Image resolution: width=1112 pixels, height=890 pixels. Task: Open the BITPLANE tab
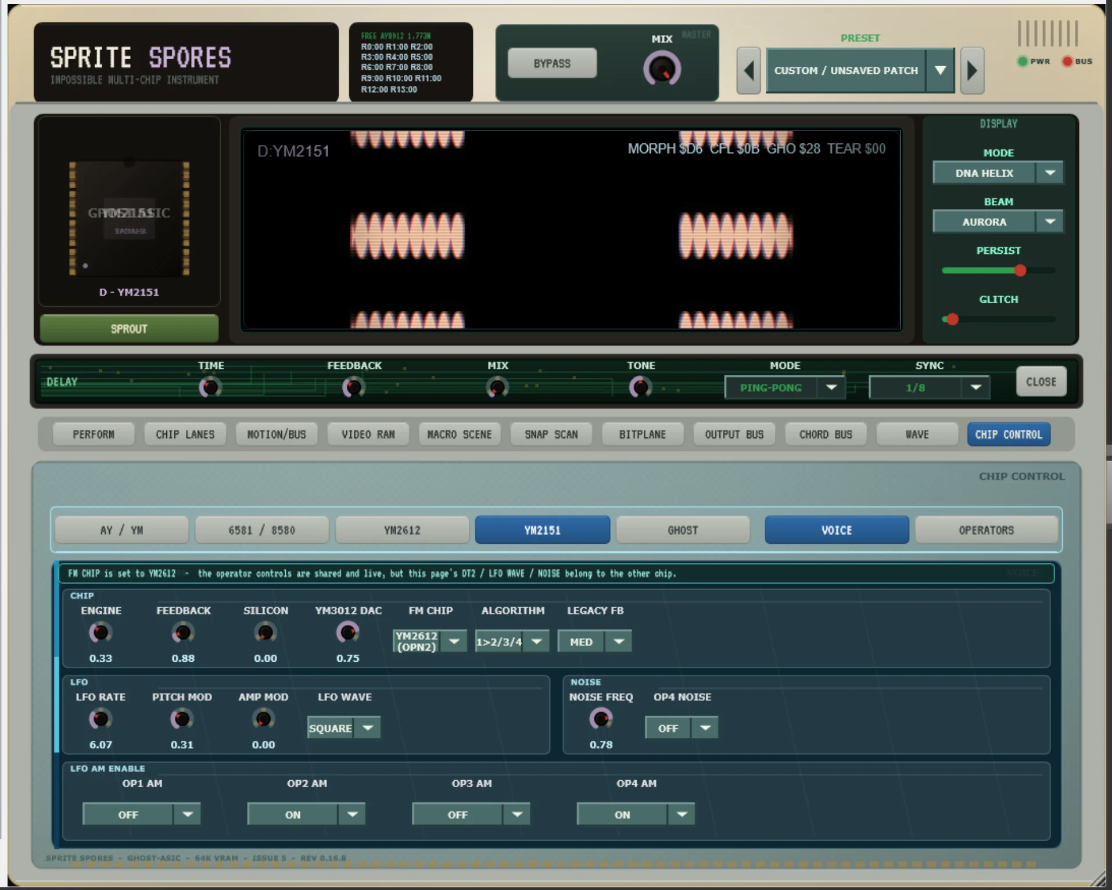tap(643, 435)
